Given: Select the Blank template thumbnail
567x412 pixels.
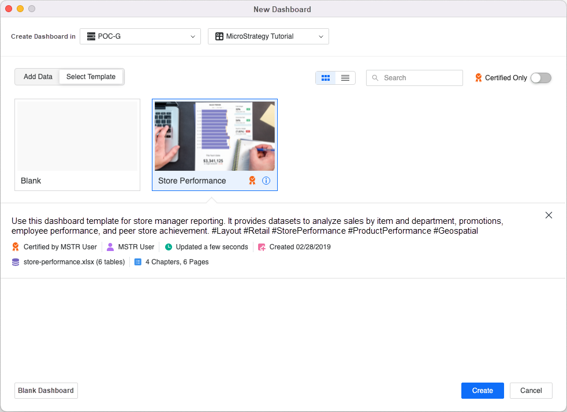Looking at the screenshot, I should (77, 137).
